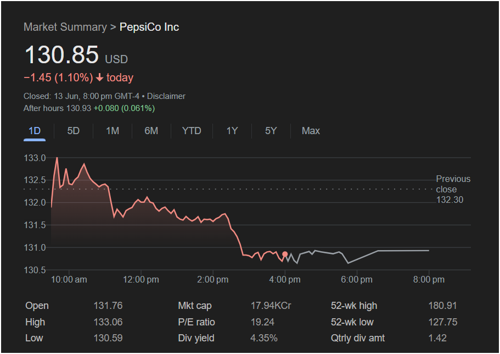Click the 8:00 pm axis label
500x354 pixels.
point(429,280)
